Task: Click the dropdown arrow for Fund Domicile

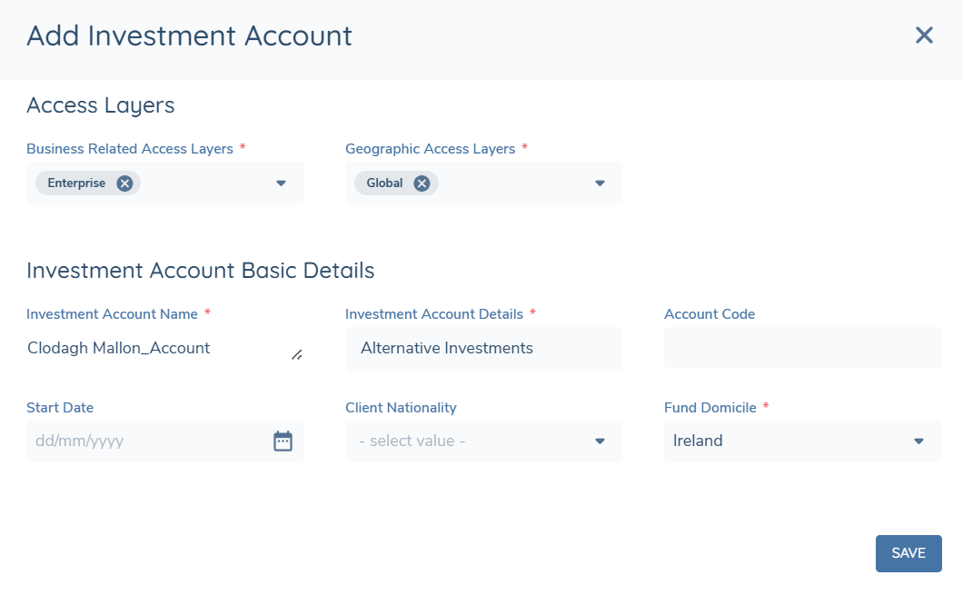Action: click(918, 441)
